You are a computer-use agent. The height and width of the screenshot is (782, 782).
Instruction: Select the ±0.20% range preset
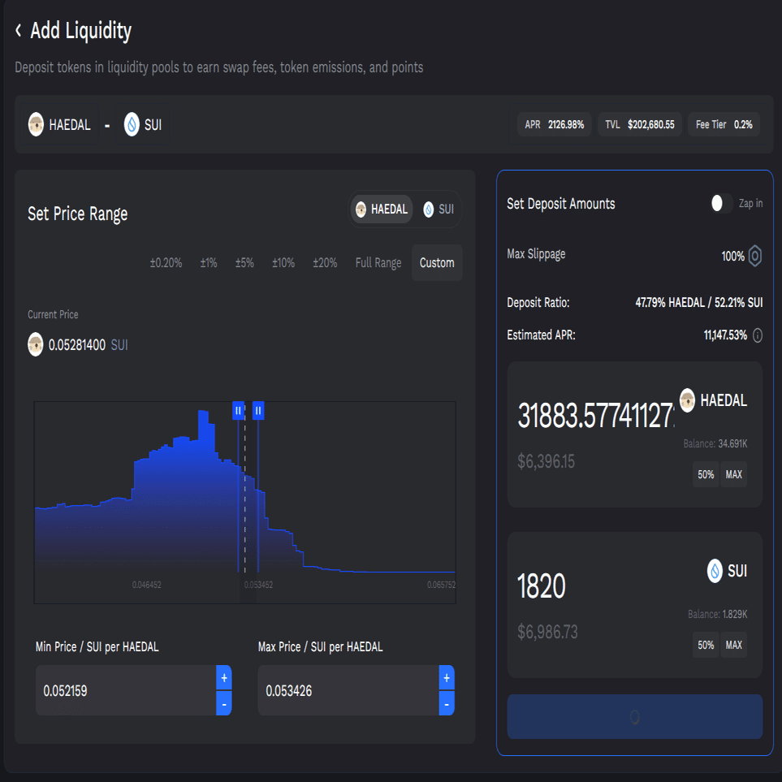[x=166, y=263]
